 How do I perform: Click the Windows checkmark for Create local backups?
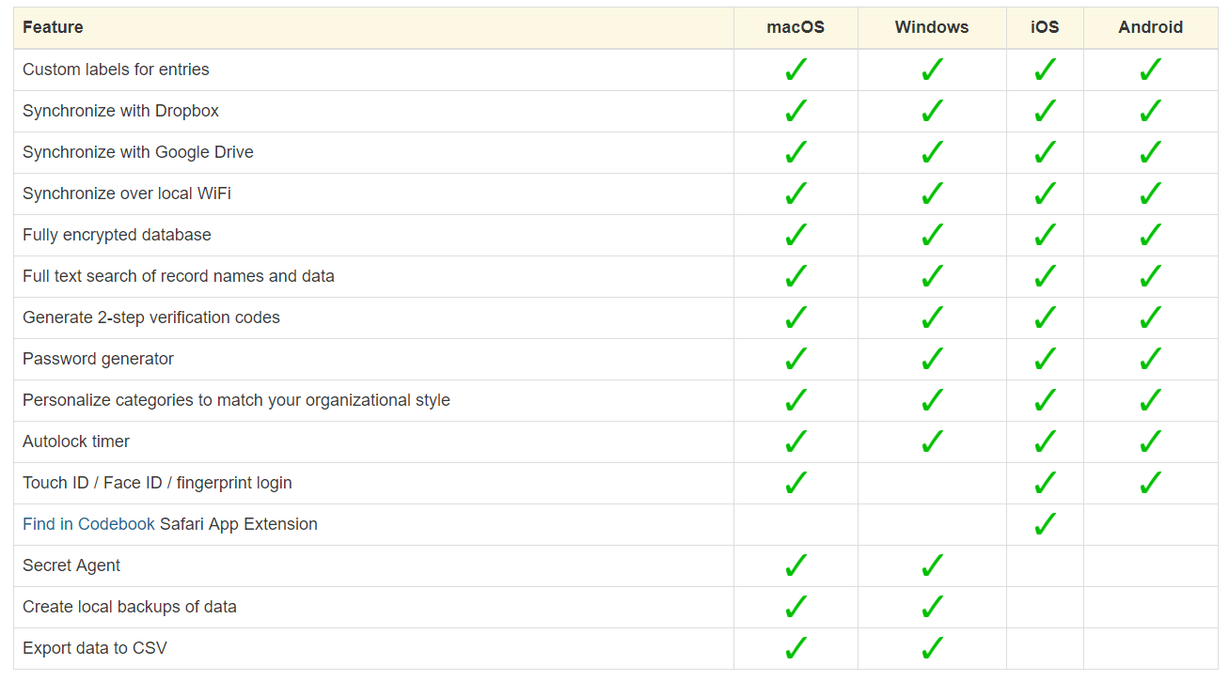pos(932,607)
